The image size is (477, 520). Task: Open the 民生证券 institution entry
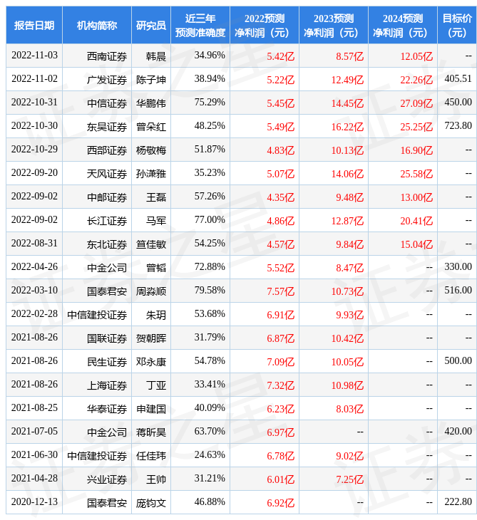107,361
